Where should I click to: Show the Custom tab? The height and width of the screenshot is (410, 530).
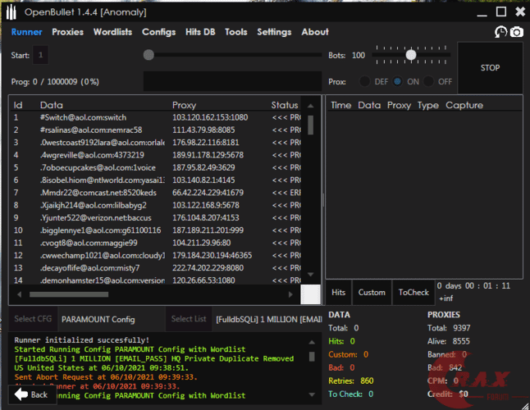(x=372, y=293)
